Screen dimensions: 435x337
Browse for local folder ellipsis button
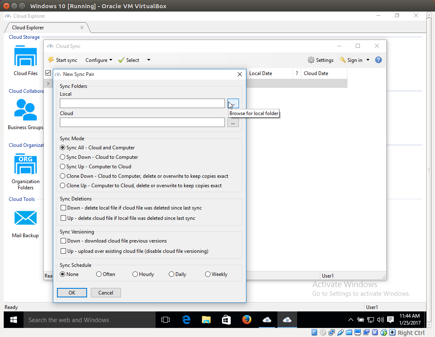pyautogui.click(x=233, y=104)
